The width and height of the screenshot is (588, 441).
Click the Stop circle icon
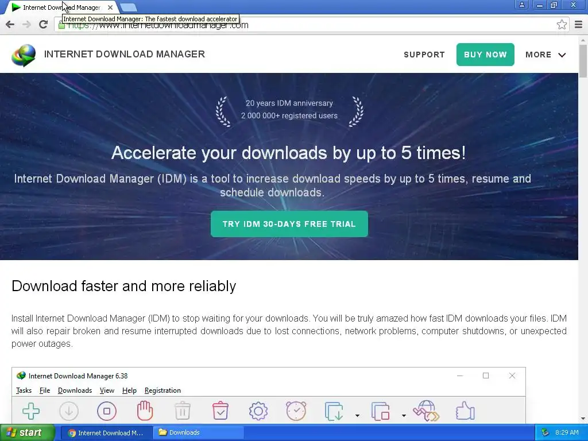pos(107,411)
